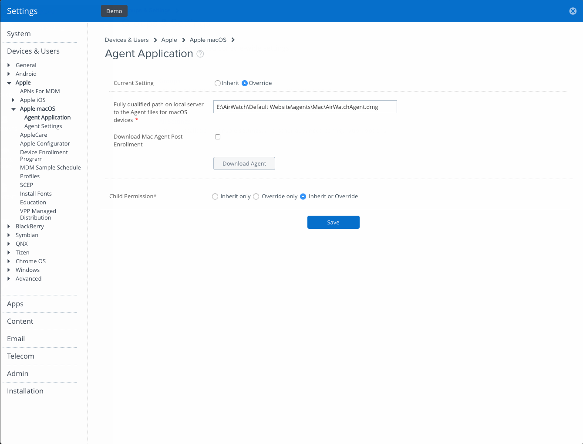Open the Installation settings section
Screen dimensions: 583x444
coord(25,391)
